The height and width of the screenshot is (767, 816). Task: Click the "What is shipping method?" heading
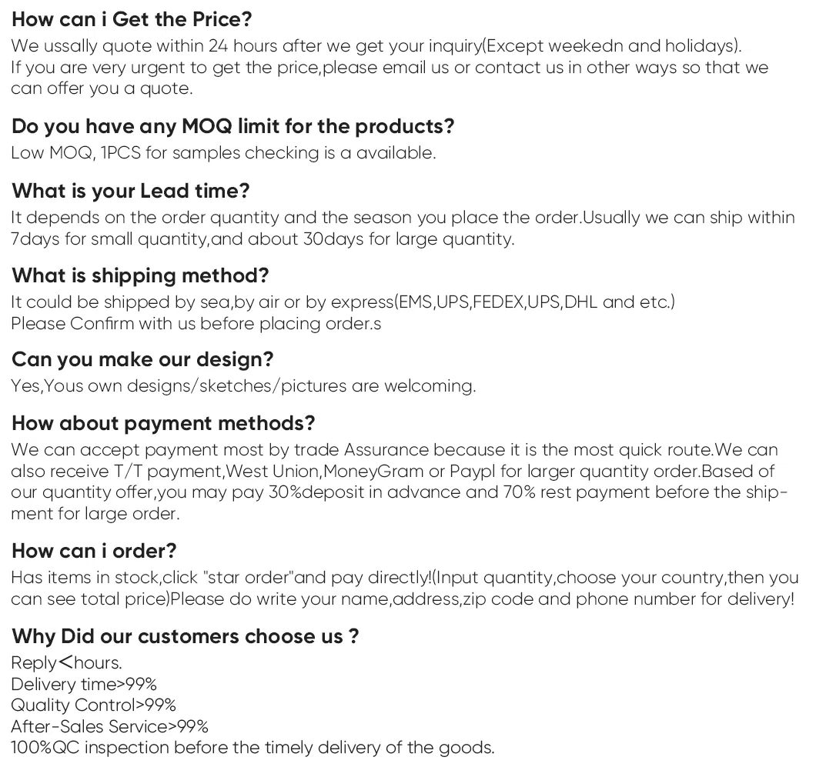[x=140, y=275]
